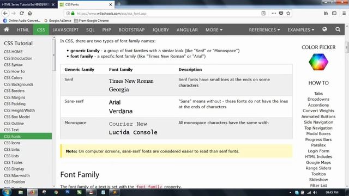Show hidden tray icons arrow
The height and width of the screenshot is (196, 349).
pyautogui.click(x=290, y=193)
